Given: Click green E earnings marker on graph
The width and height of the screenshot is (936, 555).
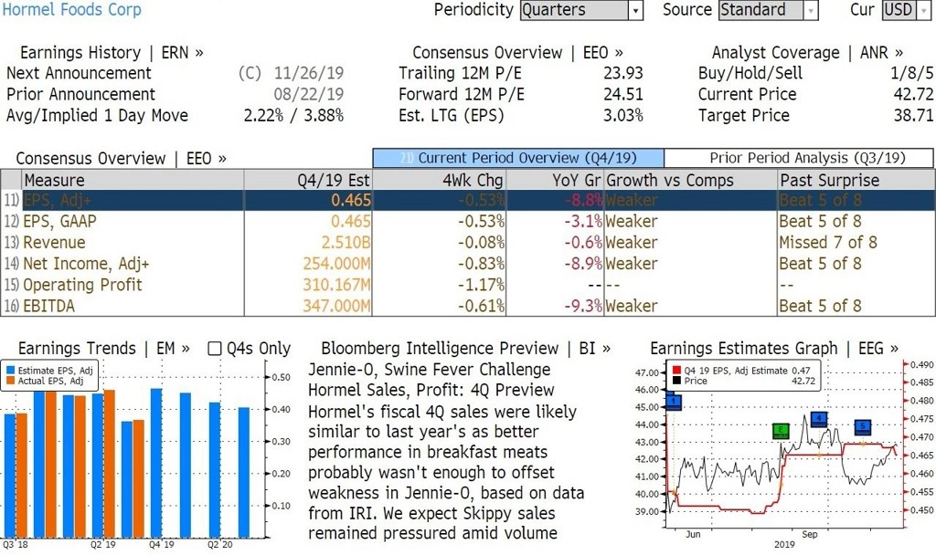Looking at the screenshot, I should point(781,431).
